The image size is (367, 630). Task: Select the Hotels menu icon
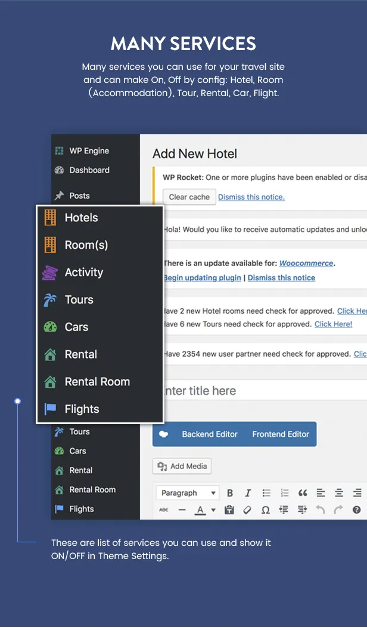pos(51,218)
